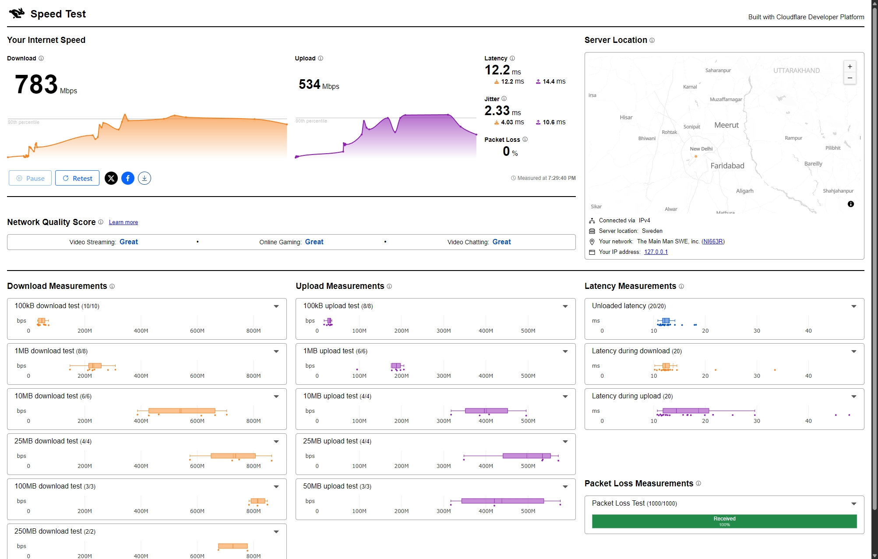Click the green Received progress bar
This screenshot has height=559, width=878.
point(724,521)
